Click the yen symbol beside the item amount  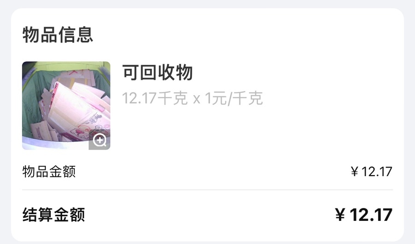pos(355,172)
